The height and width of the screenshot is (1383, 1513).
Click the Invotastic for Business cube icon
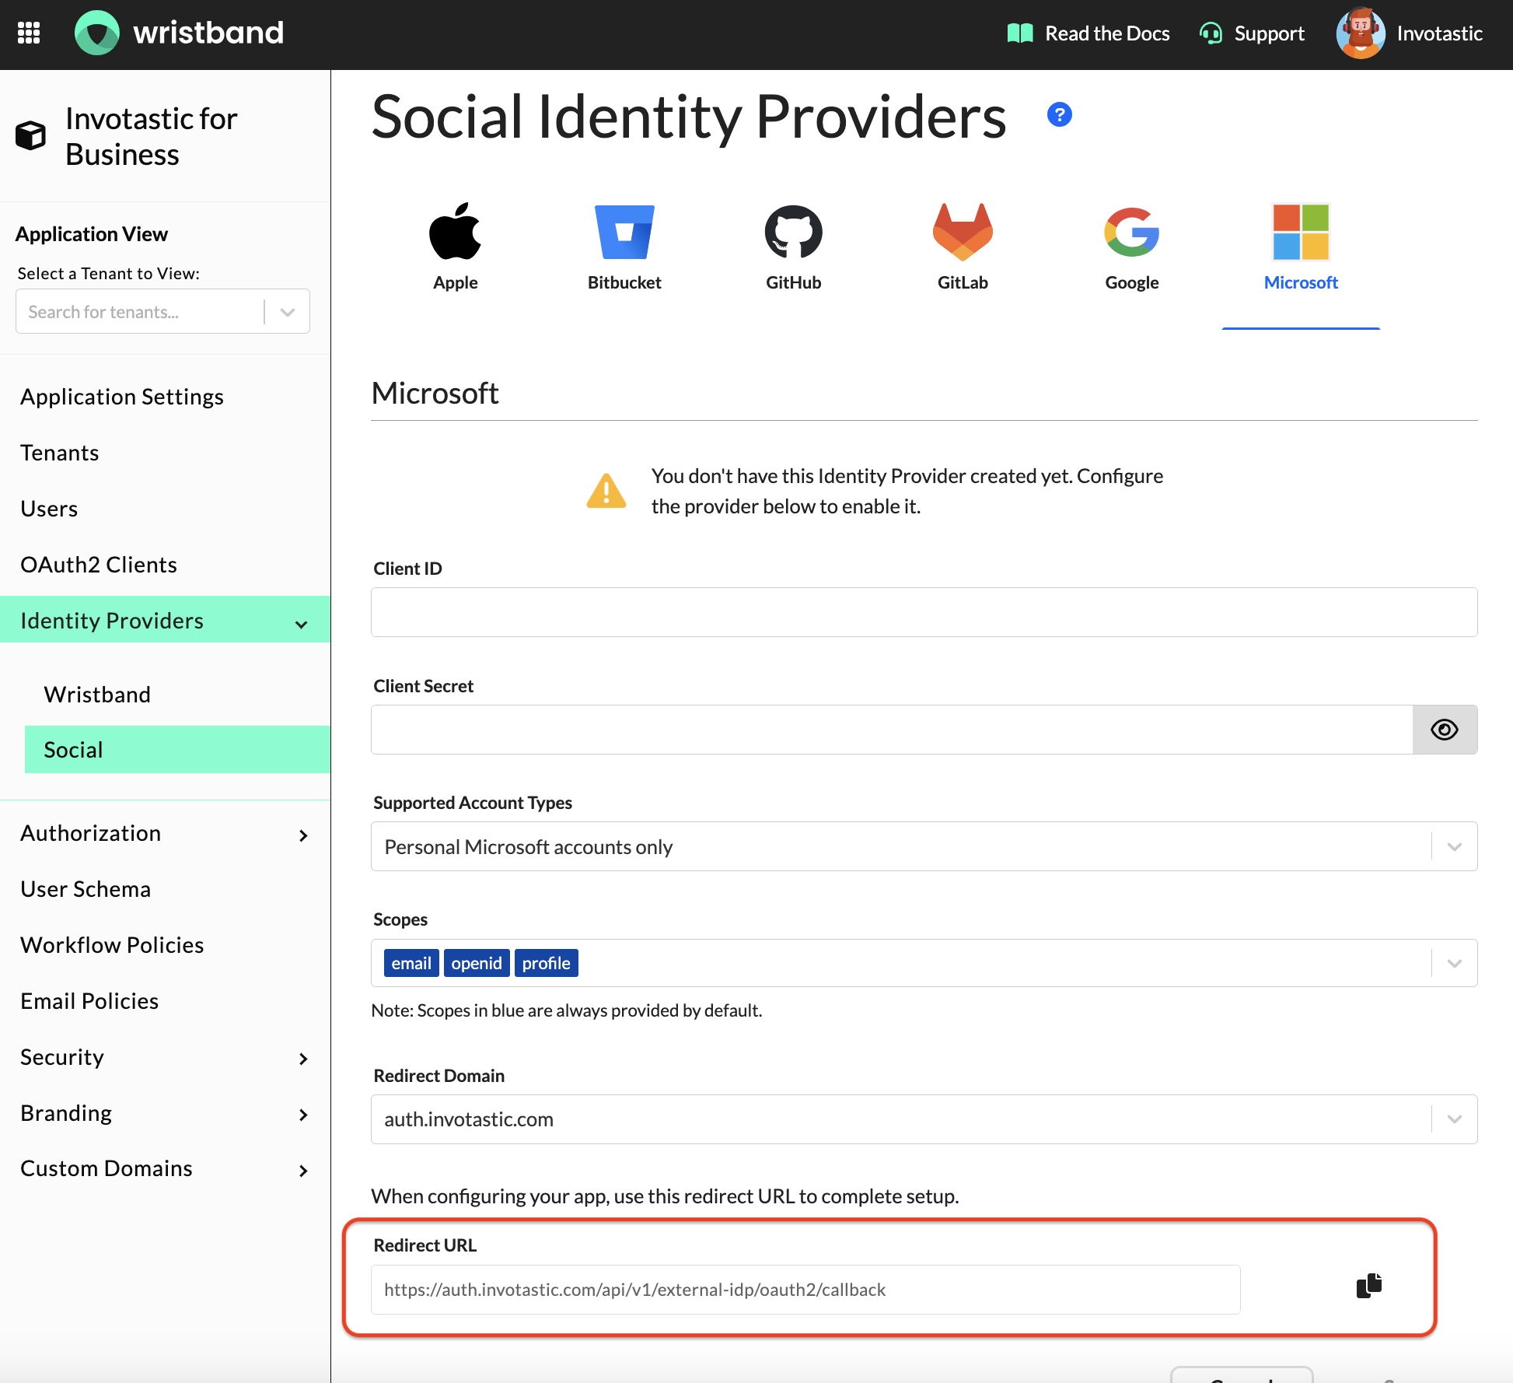pos(31,136)
